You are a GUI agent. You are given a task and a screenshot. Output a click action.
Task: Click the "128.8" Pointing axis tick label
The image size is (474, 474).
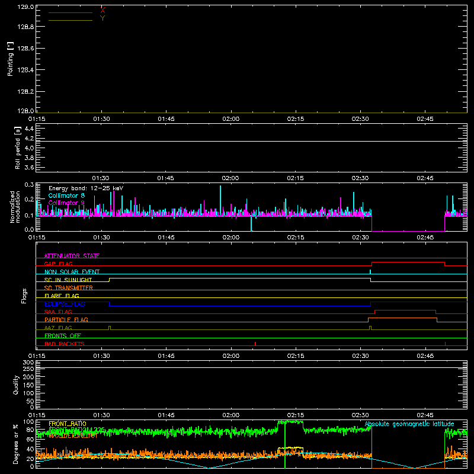(25, 27)
